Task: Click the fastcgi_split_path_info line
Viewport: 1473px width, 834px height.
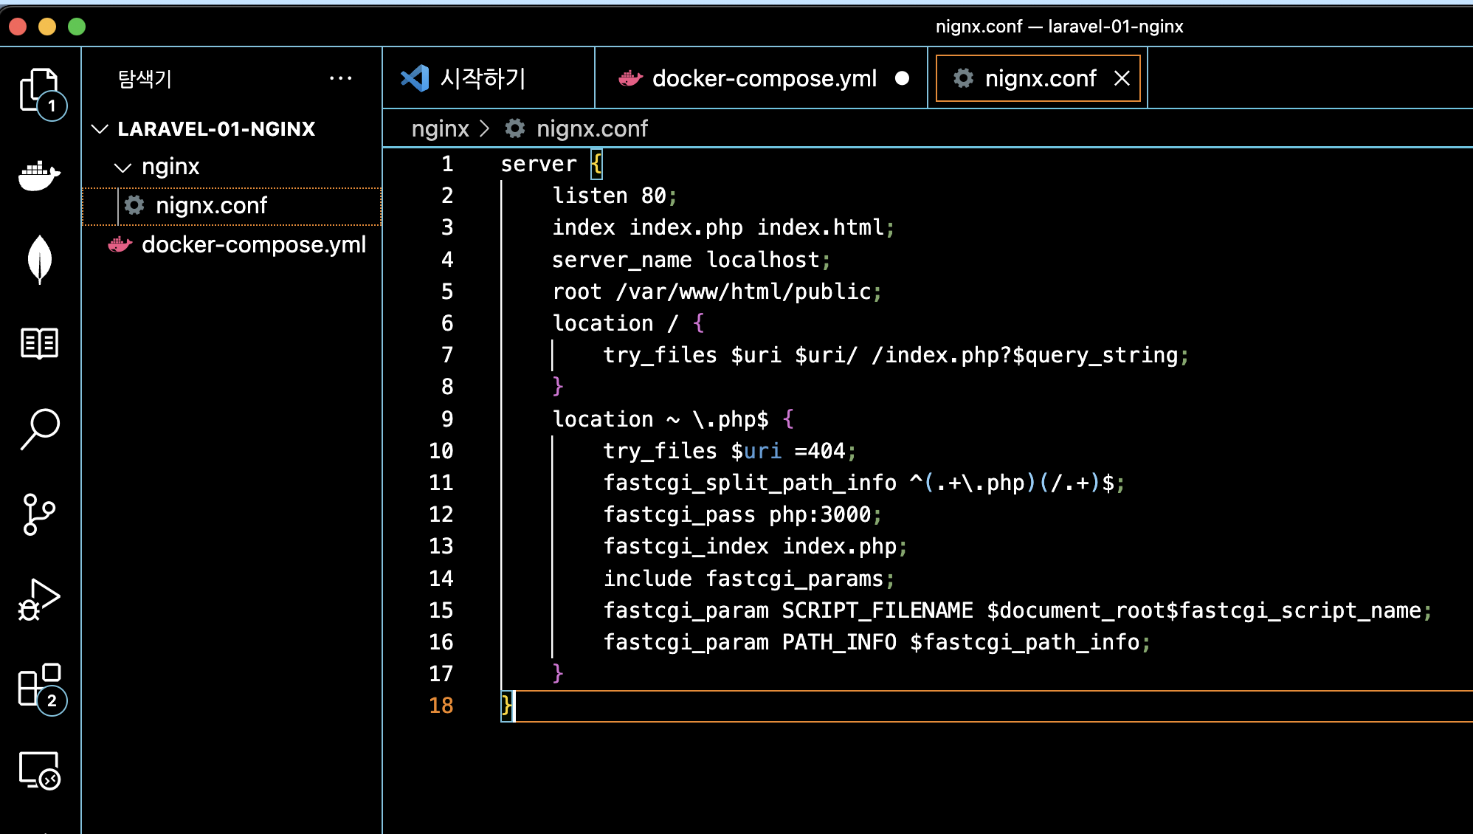Action: click(x=863, y=483)
